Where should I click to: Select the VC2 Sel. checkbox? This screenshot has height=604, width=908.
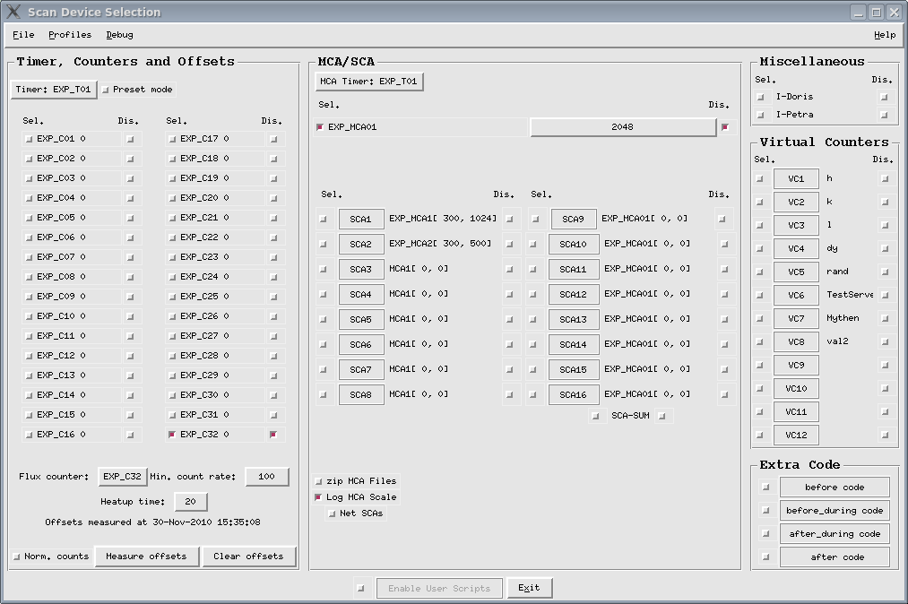[x=760, y=203]
